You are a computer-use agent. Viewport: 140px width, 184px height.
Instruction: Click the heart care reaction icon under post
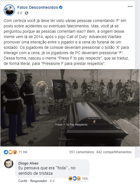point(10,152)
